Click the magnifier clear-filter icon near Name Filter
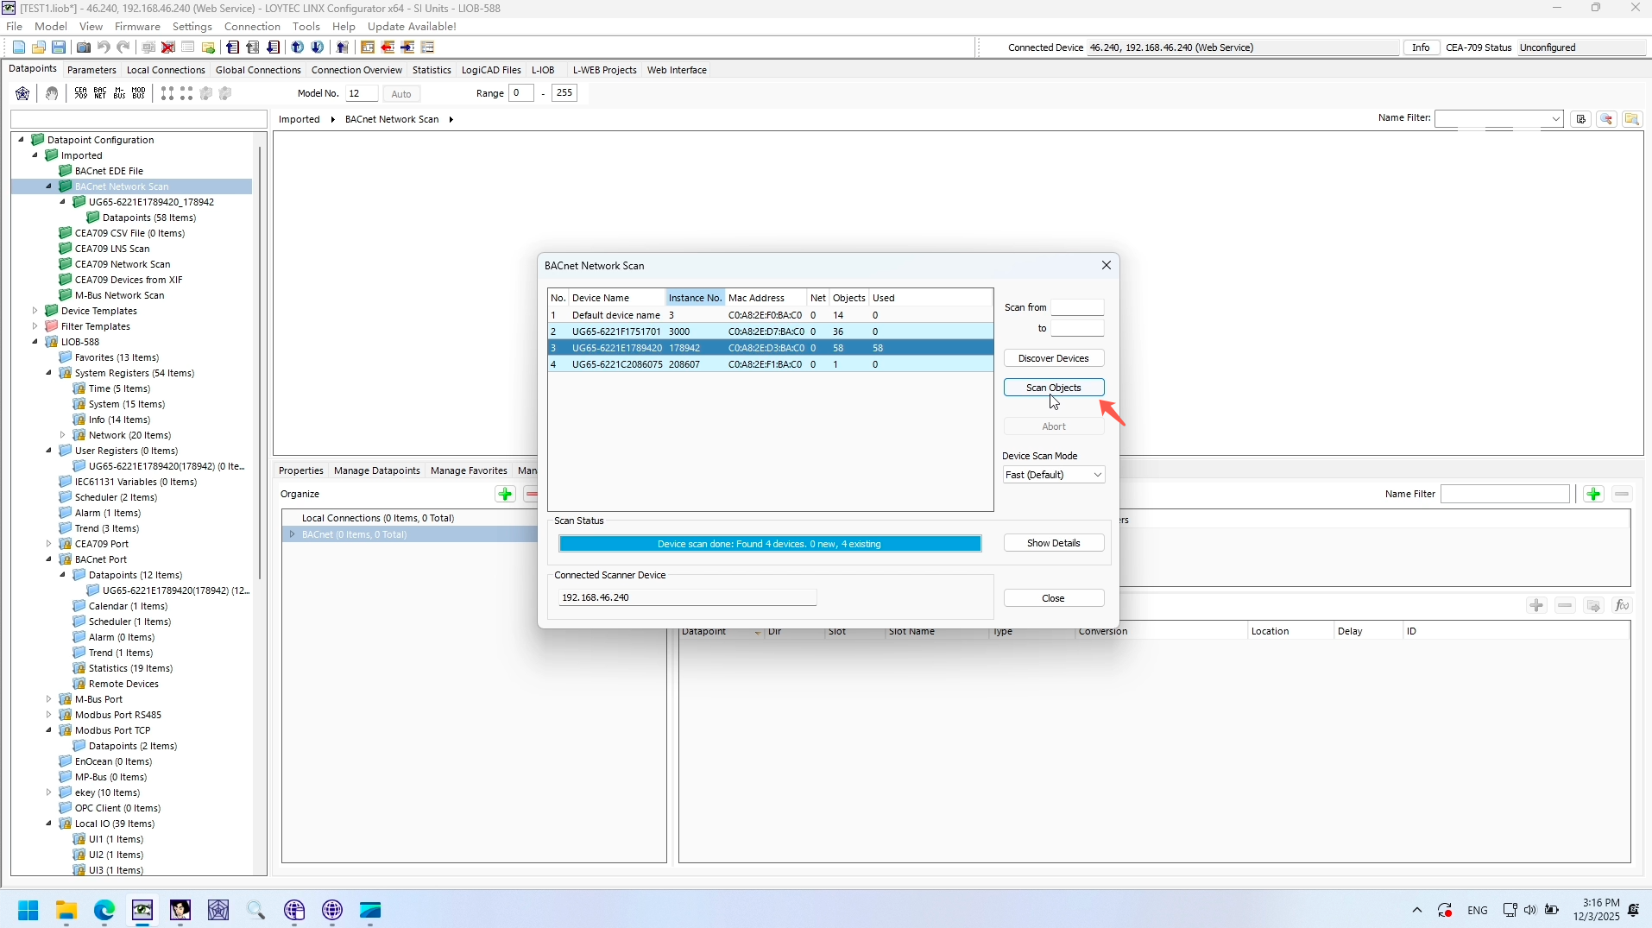 click(x=1606, y=119)
